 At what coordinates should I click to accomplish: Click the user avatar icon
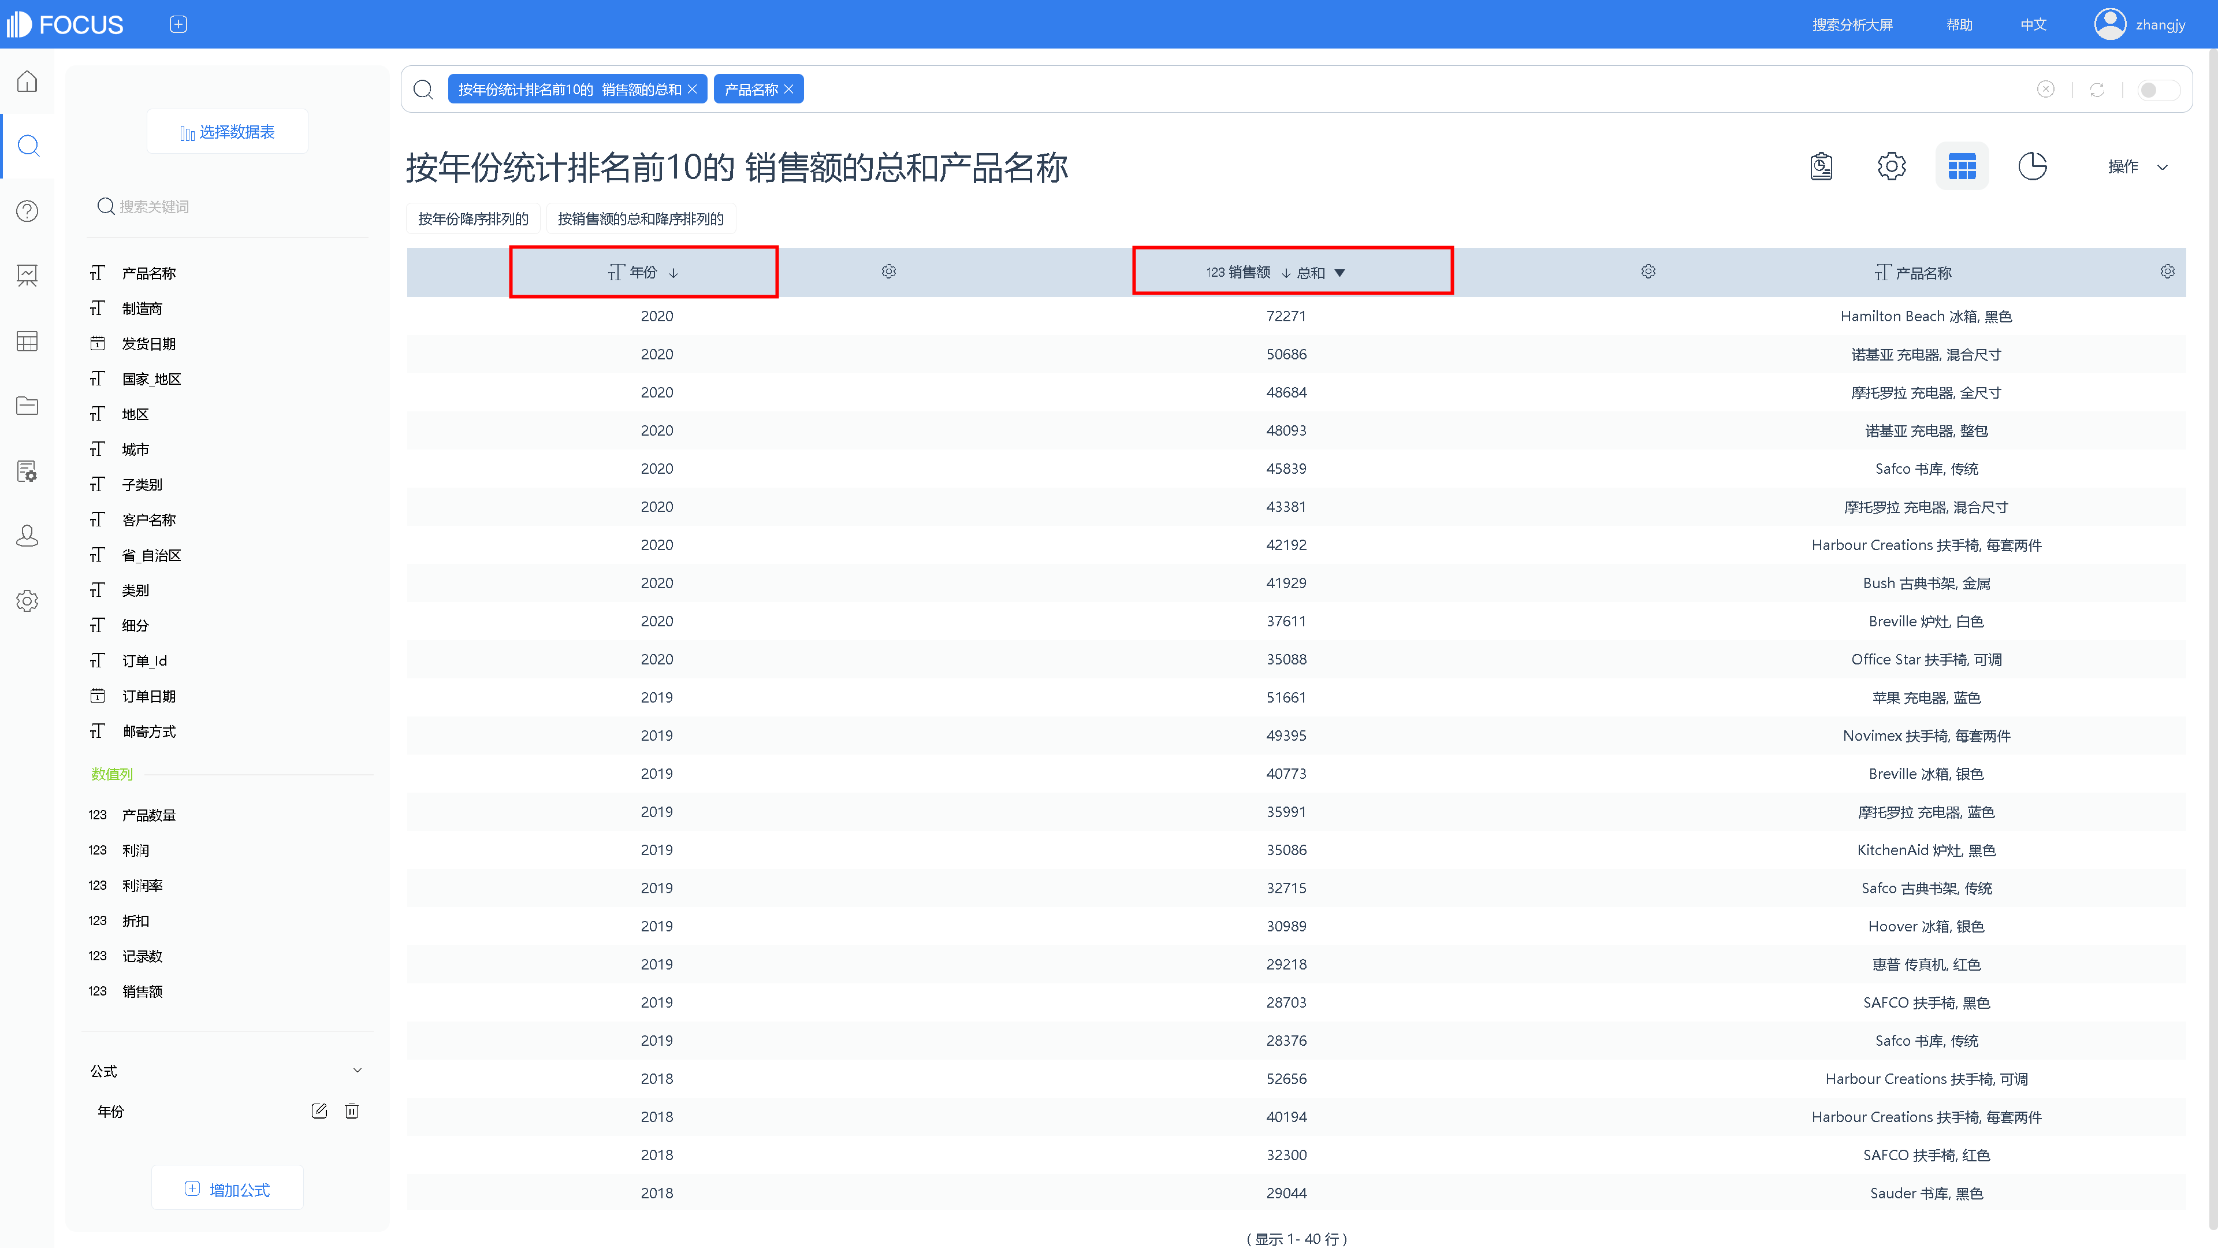tap(2109, 24)
